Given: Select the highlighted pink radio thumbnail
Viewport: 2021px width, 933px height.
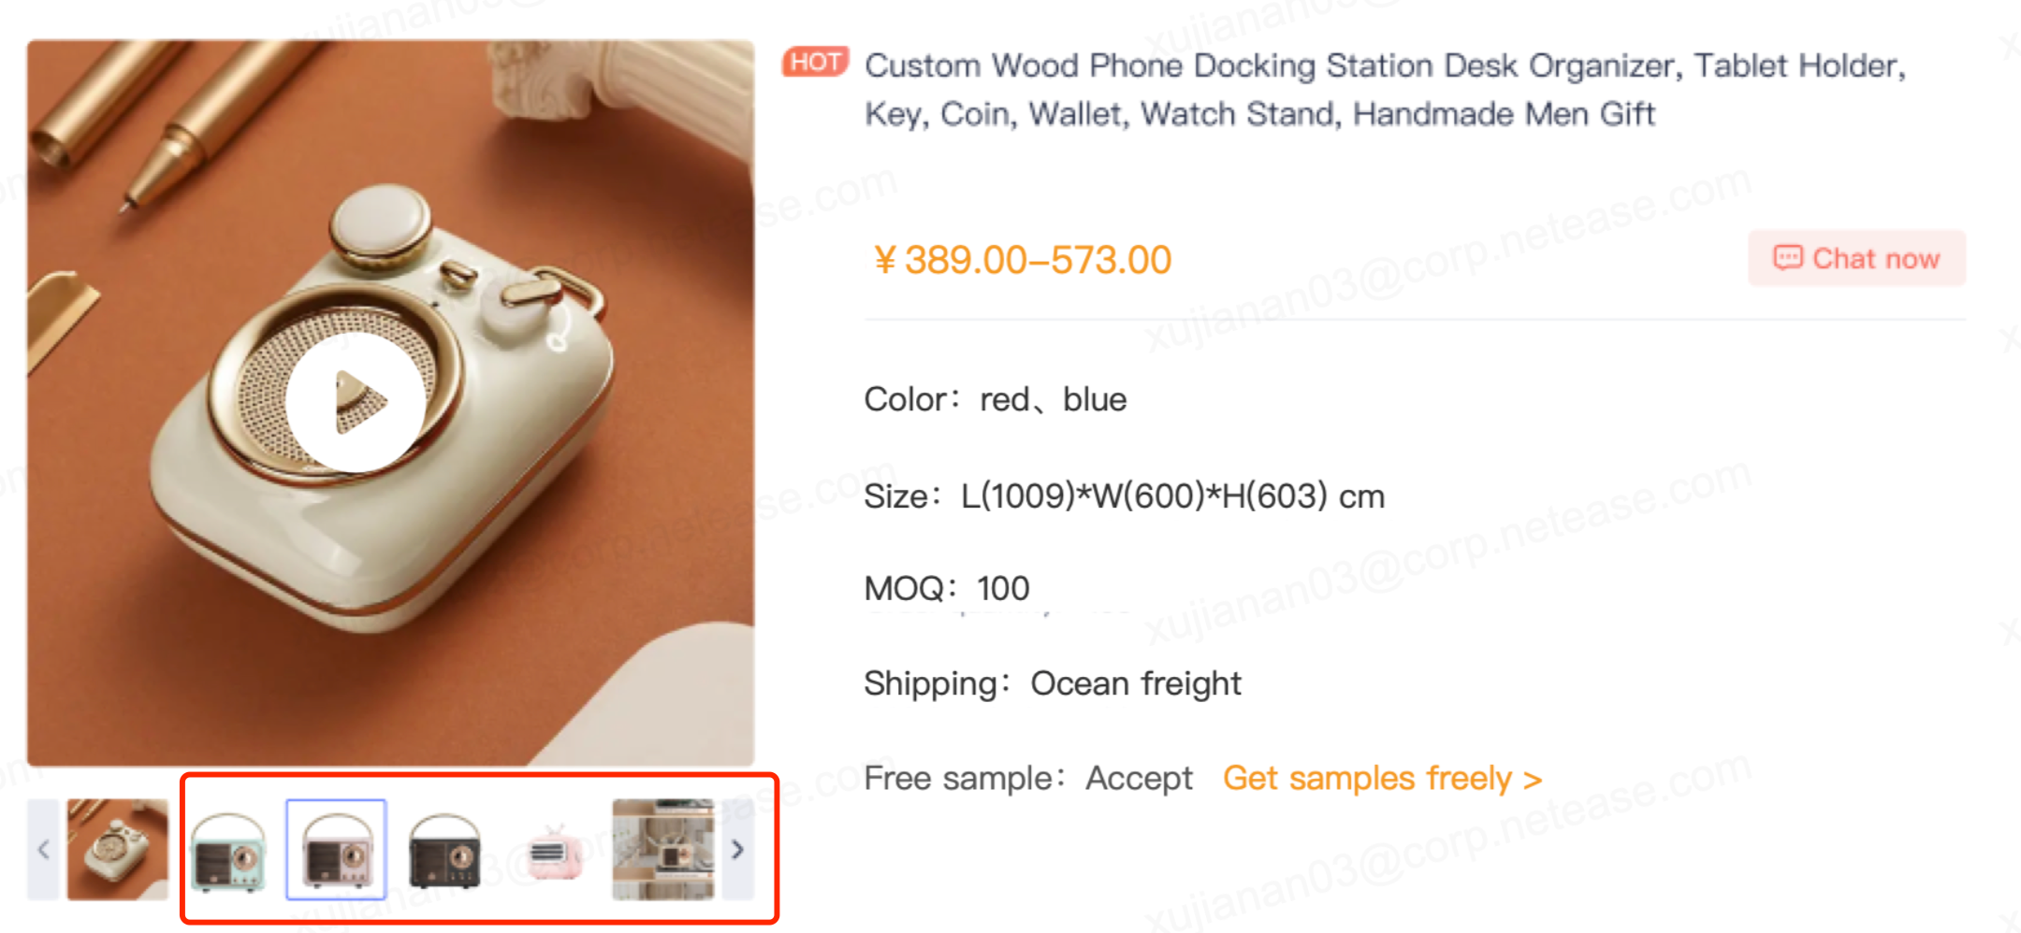Looking at the screenshot, I should 337,850.
